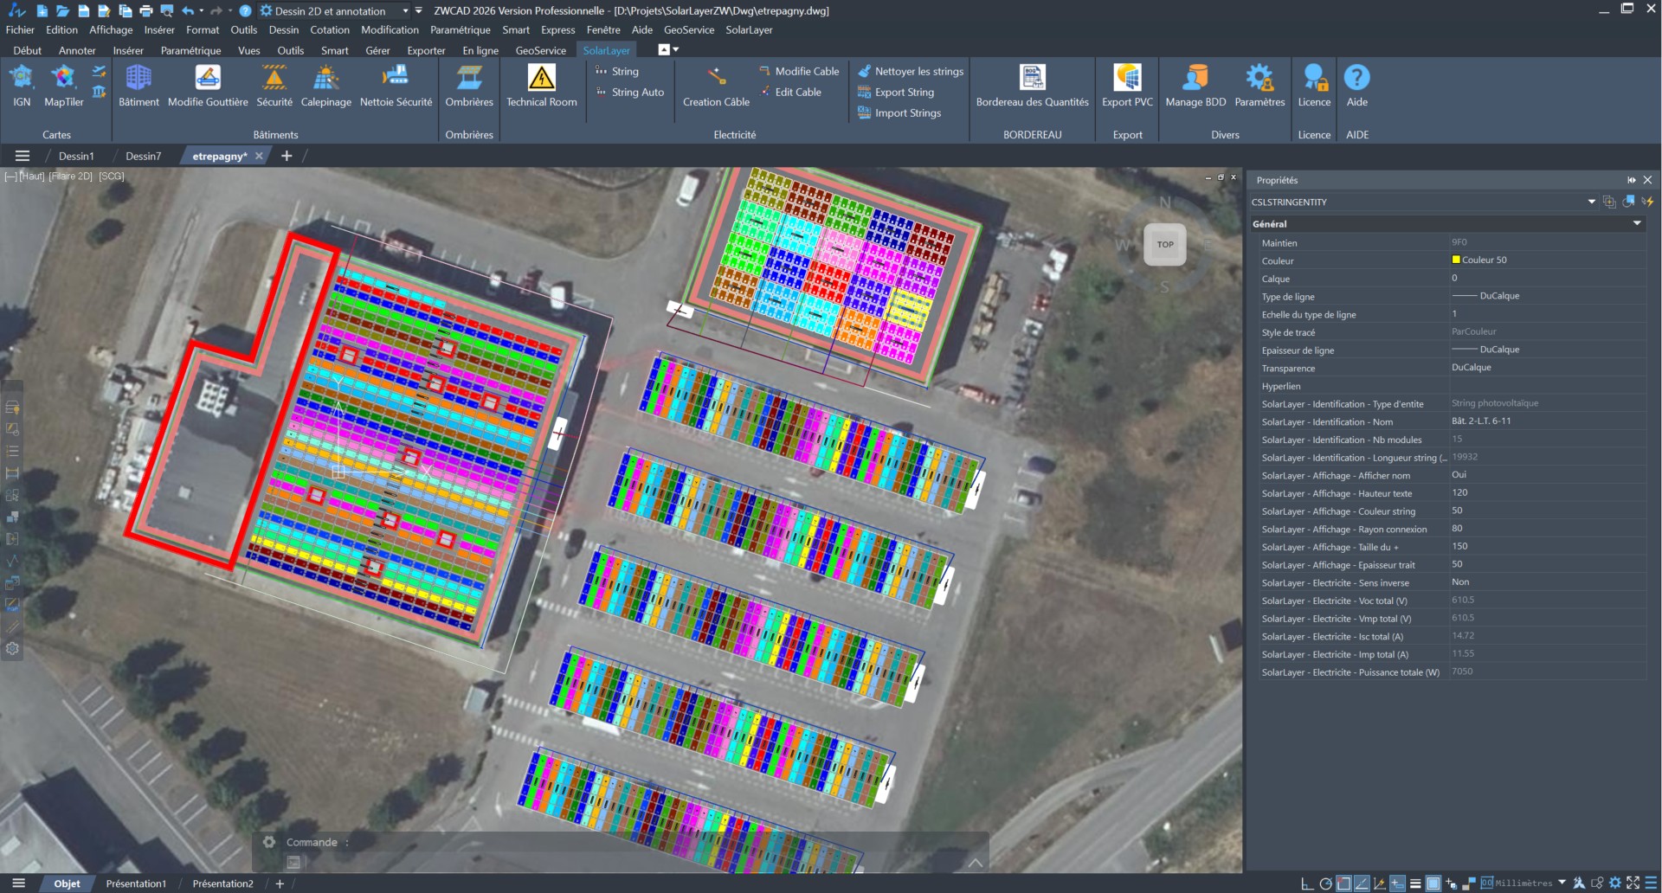Screen dimensions: 1662x893
Task: Start the Calepinage solar panel layout
Action: 326,86
